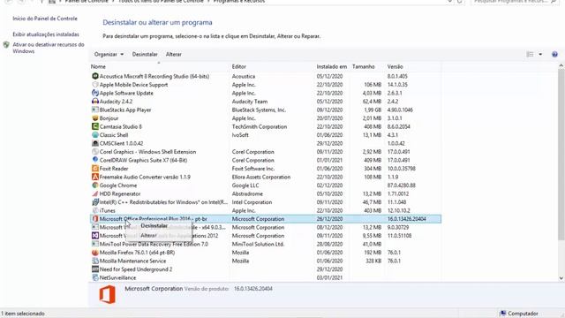Click the BlueStacks App Player icon
Viewport: 565px width, 318px height.
pyautogui.click(x=95, y=110)
